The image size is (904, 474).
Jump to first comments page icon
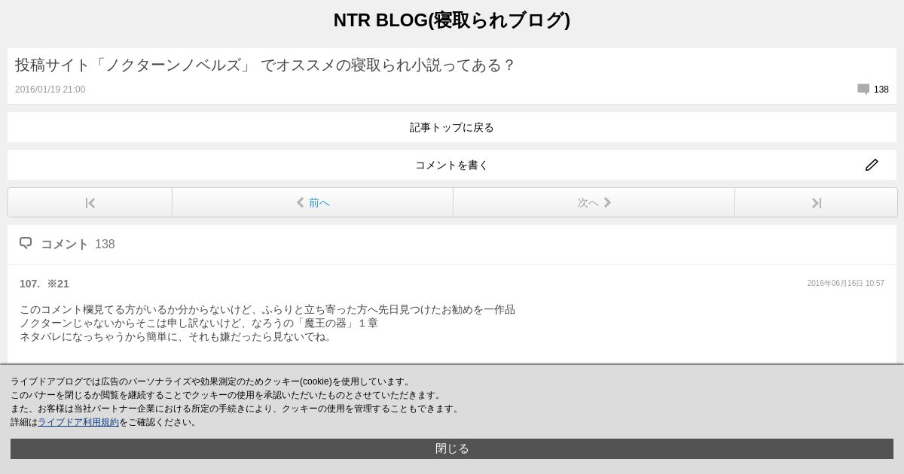[90, 202]
